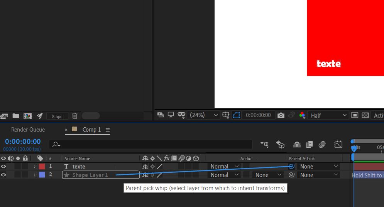Close the Comp 1 timeline tab
Viewport: 384px width, 207px height.
click(66, 130)
